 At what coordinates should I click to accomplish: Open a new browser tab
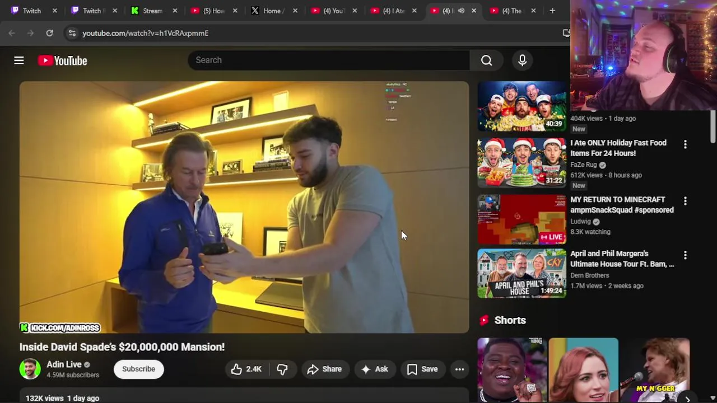pyautogui.click(x=552, y=11)
